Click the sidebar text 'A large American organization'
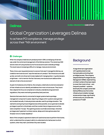Image resolution: width=104 pixels, height=135 pixels. coord(83,69)
